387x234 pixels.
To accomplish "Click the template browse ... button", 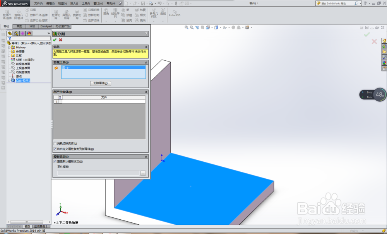I will [x=143, y=173].
